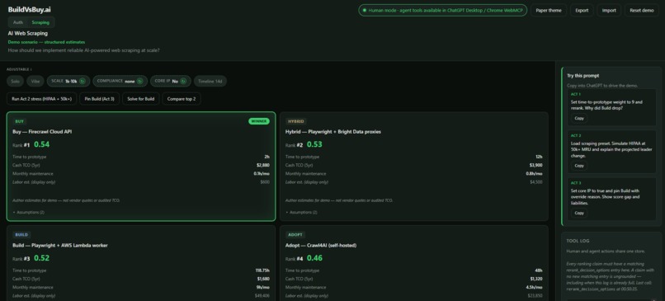665x301 pixels.
Task: Click the TOOL LOG heading
Action: [x=578, y=241]
